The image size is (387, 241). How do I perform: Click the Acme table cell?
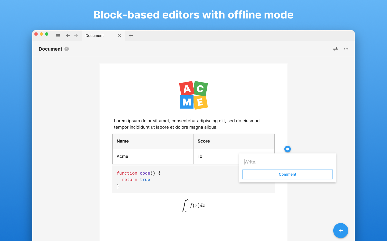point(153,157)
